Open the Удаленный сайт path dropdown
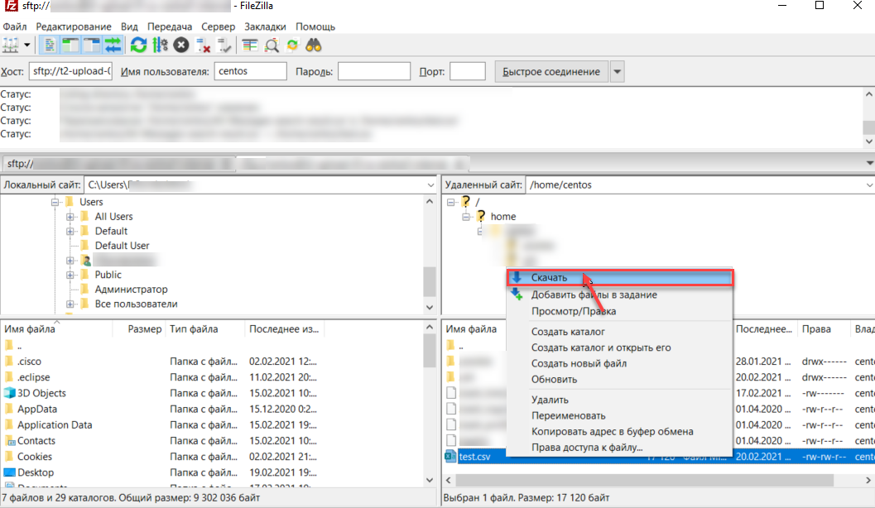 pos(868,185)
